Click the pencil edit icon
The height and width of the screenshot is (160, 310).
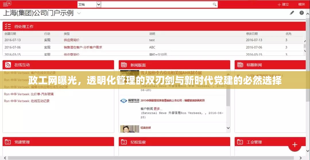[292, 13]
